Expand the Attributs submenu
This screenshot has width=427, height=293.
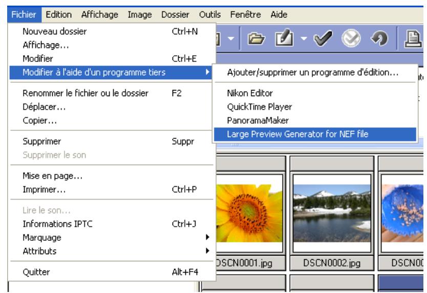coord(111,251)
